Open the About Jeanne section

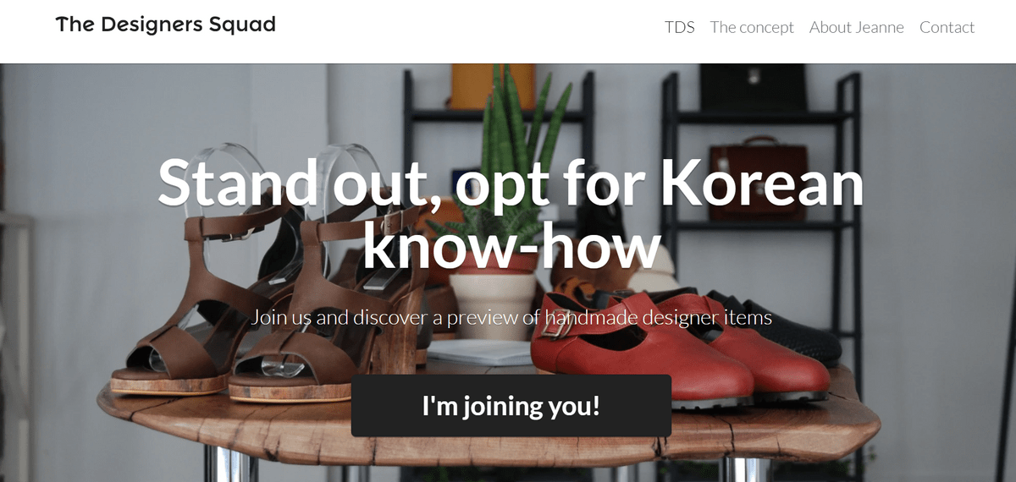tap(856, 27)
